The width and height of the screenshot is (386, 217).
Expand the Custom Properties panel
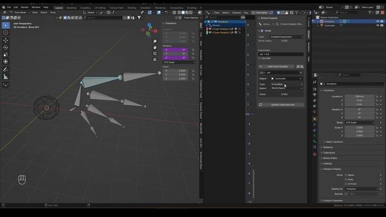[x=332, y=201]
